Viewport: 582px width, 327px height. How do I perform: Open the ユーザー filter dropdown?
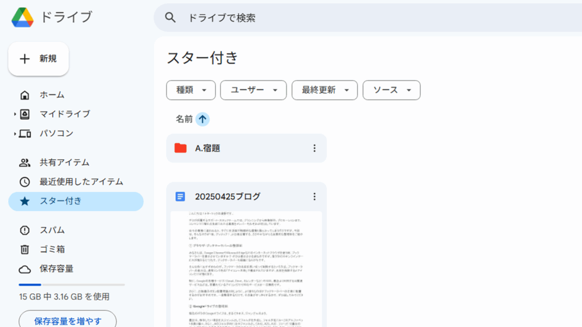[253, 90]
